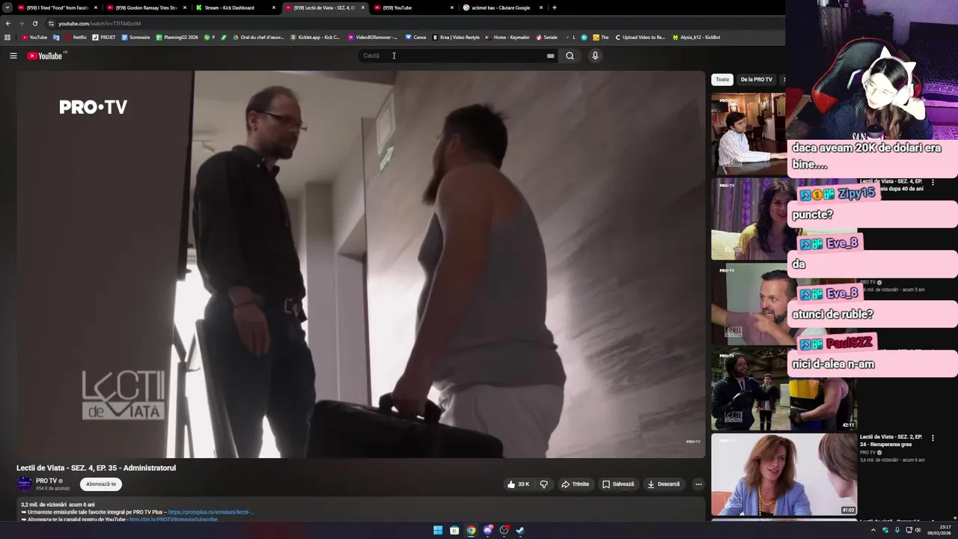The image size is (958, 539).
Task: Select the Toate filter chip
Action: click(722, 79)
